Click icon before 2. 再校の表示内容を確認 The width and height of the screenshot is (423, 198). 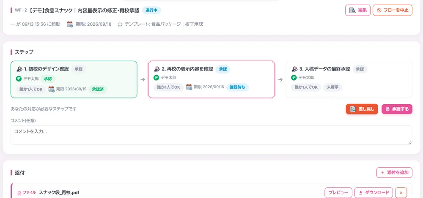point(157,69)
